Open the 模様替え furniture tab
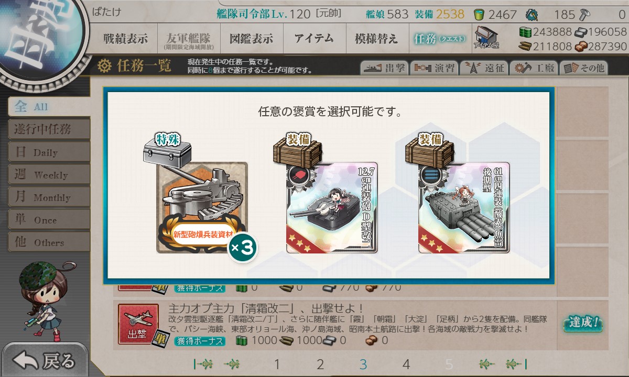Screen dimensions: 629x377 coord(376,38)
